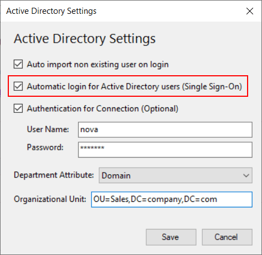This screenshot has height=255, width=262.
Task: Open the Department Attribute dropdown
Action: pyautogui.click(x=176, y=175)
